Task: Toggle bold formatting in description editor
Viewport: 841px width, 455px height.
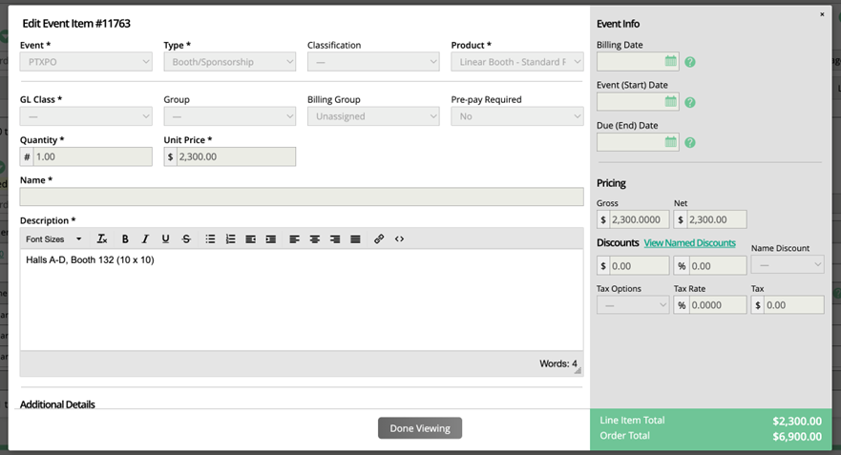Action: [125, 238]
